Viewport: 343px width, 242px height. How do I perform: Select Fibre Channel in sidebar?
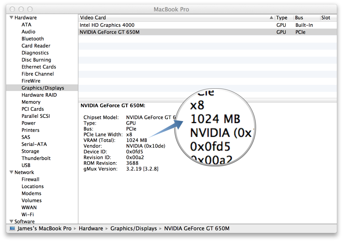pos(38,74)
